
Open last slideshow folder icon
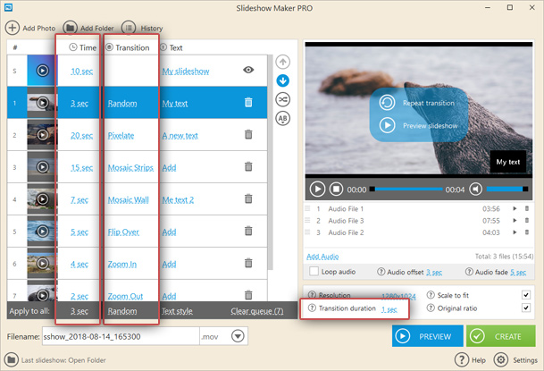pyautogui.click(x=11, y=360)
